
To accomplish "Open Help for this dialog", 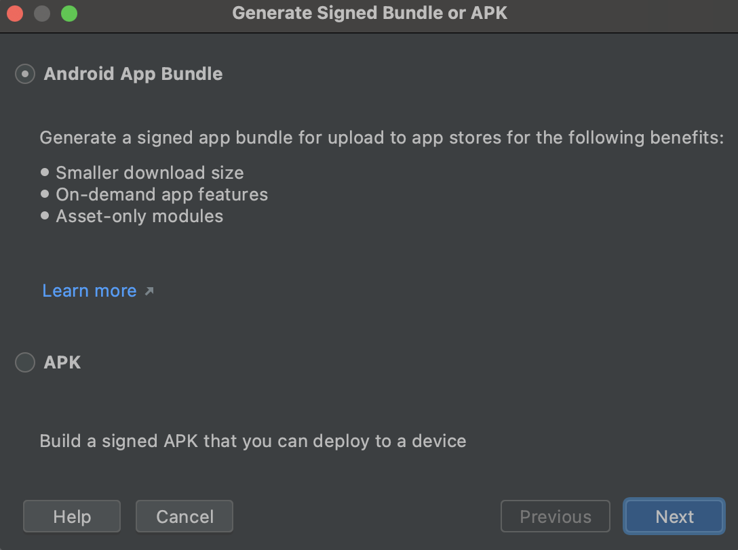I will click(72, 516).
